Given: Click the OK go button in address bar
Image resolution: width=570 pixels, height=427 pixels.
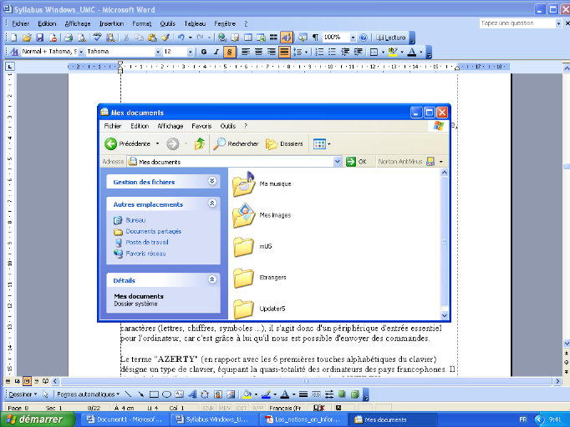Looking at the screenshot, I should point(357,162).
